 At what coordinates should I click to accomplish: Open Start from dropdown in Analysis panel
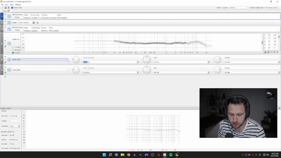pos(14,116)
